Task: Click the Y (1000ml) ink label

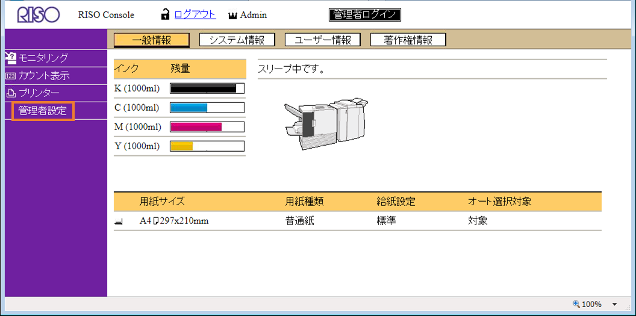Action: [137, 146]
